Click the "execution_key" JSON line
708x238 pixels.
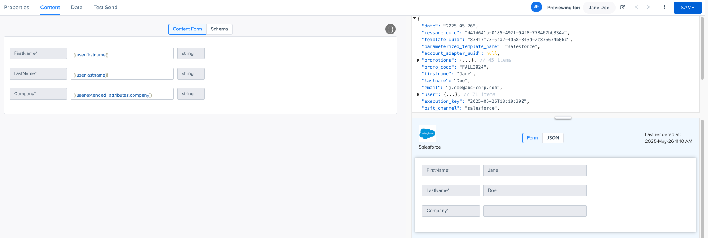point(475,101)
